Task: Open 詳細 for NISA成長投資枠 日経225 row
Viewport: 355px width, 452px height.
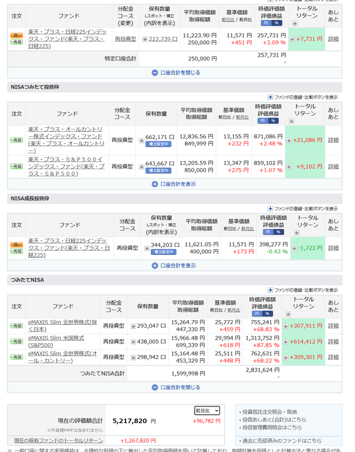Action: click(333, 248)
